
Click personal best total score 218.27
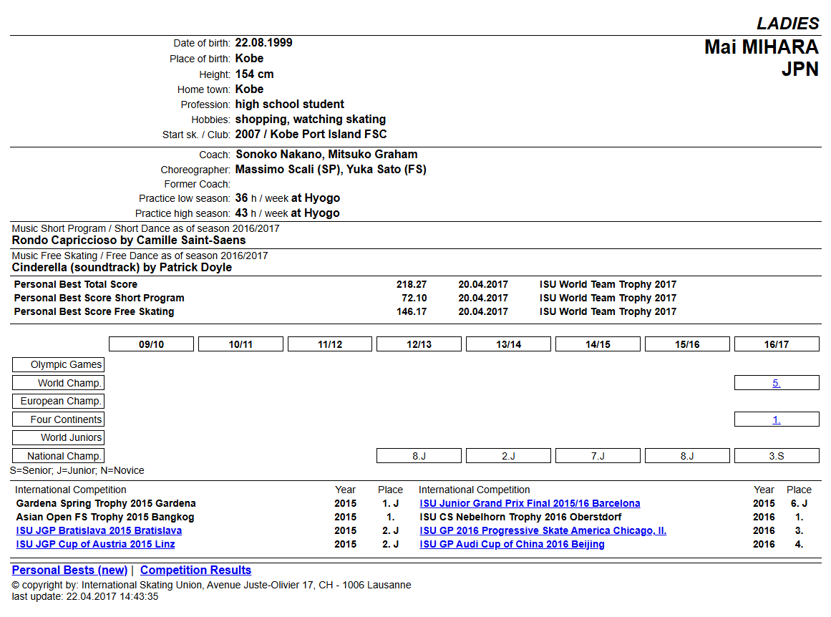[412, 285]
